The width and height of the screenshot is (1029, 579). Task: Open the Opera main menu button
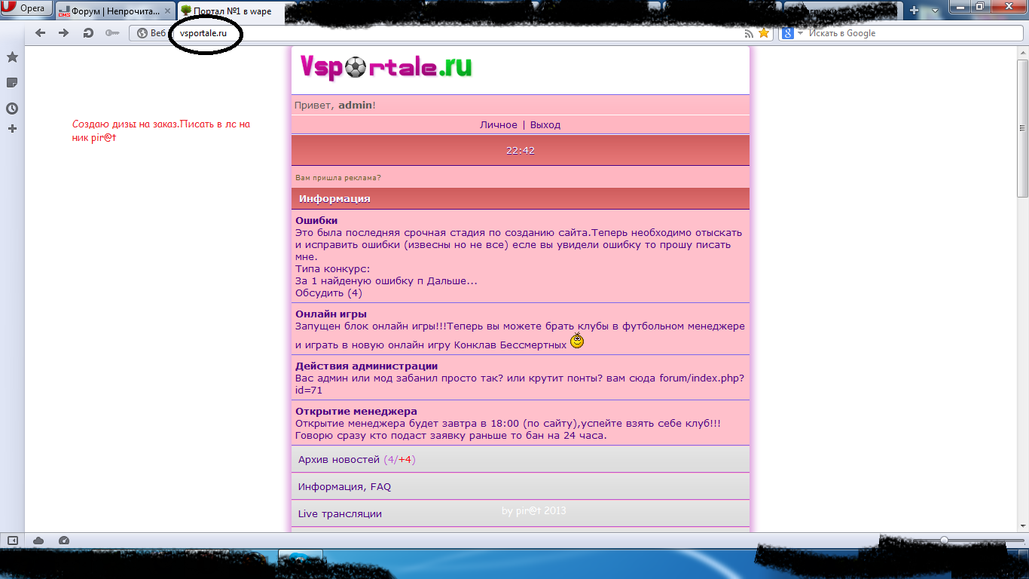pyautogui.click(x=26, y=8)
